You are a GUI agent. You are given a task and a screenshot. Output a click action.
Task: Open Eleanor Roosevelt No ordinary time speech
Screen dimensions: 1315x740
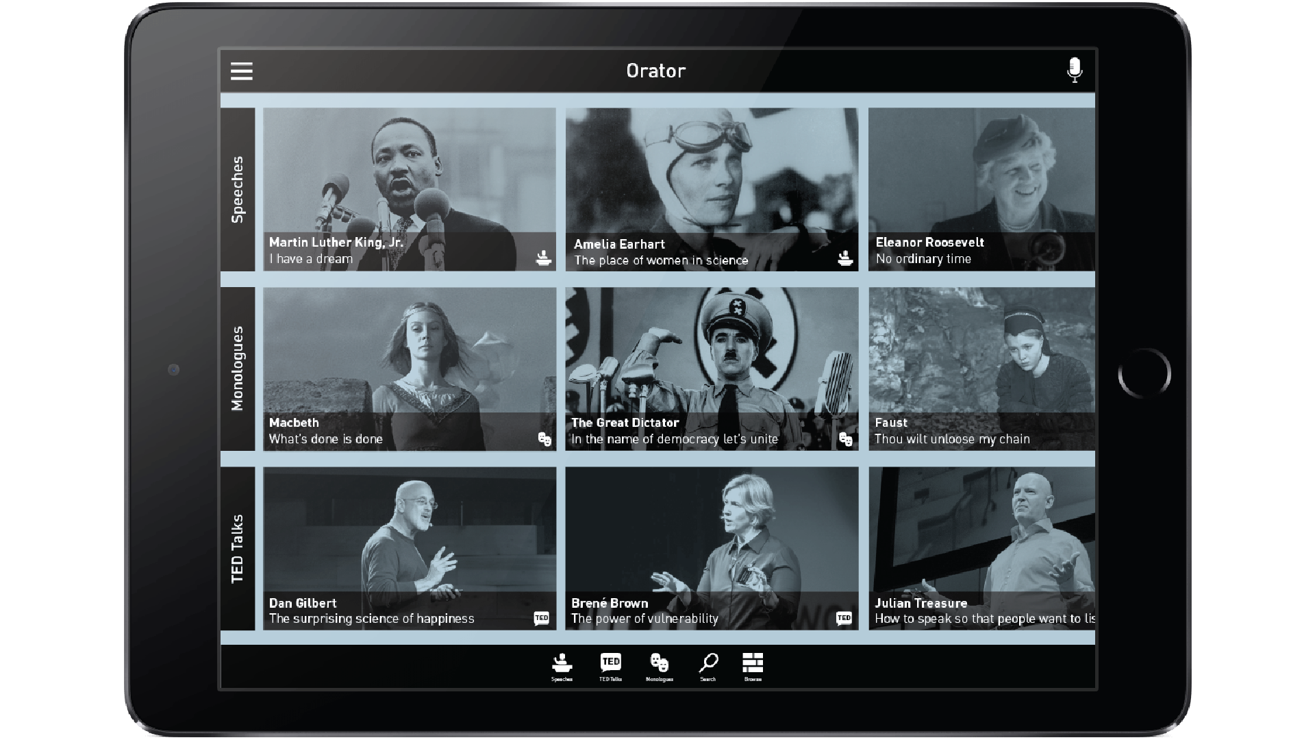pyautogui.click(x=981, y=189)
